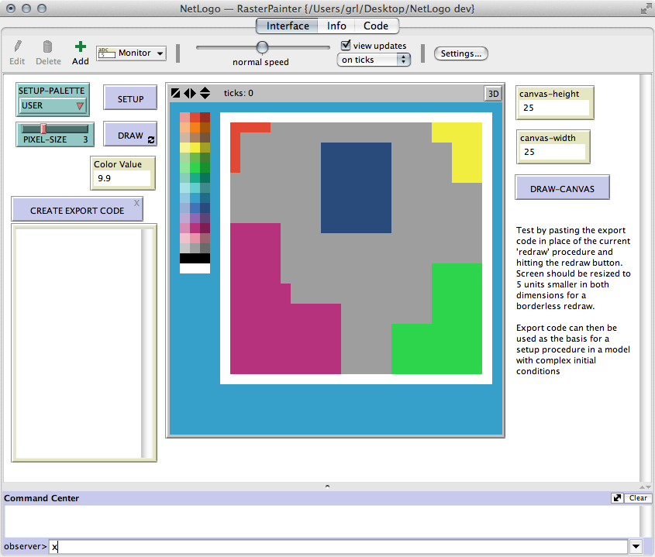The height and width of the screenshot is (557, 655).
Task: Click the green Add widget plus icon
Action: (x=81, y=47)
